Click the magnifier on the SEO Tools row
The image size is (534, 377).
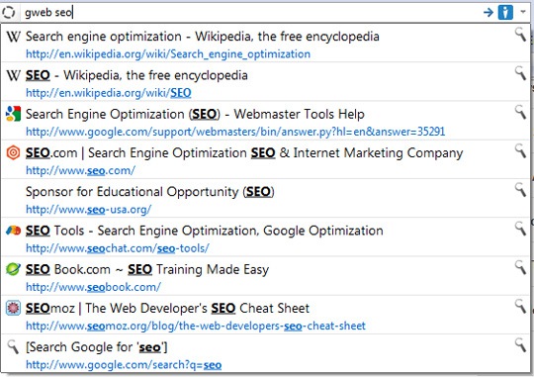coord(520,229)
